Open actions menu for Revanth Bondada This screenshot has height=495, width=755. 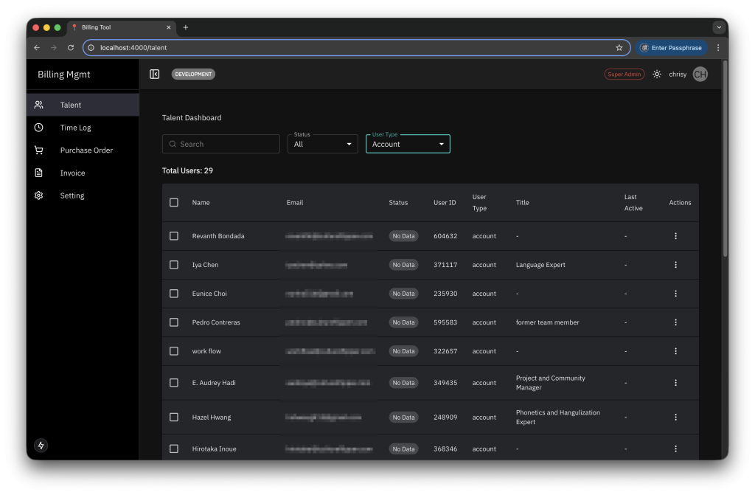click(x=675, y=236)
